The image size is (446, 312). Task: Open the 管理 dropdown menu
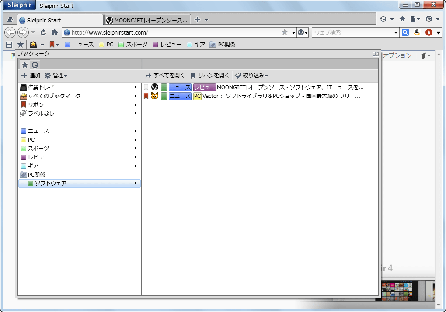56,75
